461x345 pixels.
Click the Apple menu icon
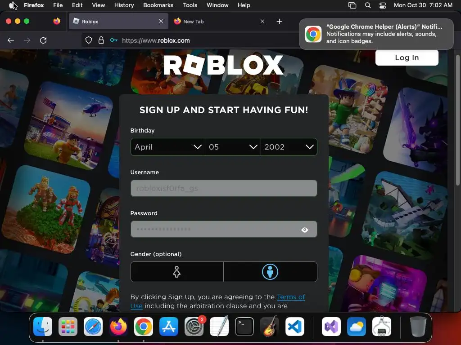(12, 5)
